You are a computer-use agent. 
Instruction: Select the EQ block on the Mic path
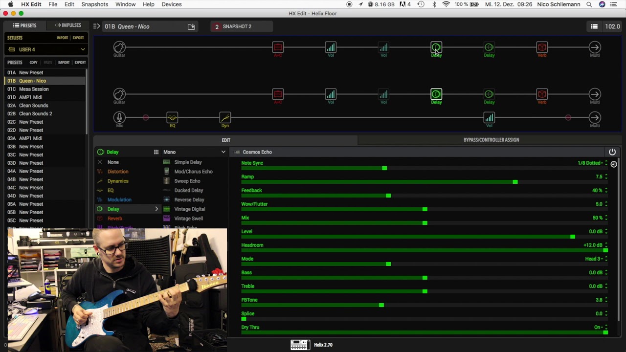click(x=172, y=117)
